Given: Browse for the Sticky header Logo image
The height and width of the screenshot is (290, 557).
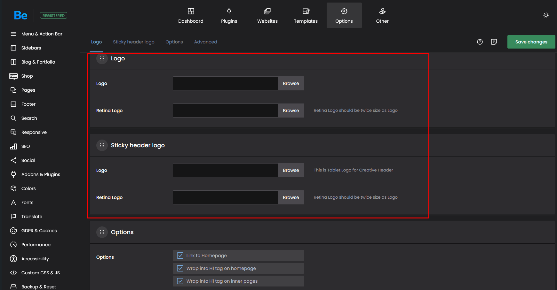Looking at the screenshot, I should point(291,170).
